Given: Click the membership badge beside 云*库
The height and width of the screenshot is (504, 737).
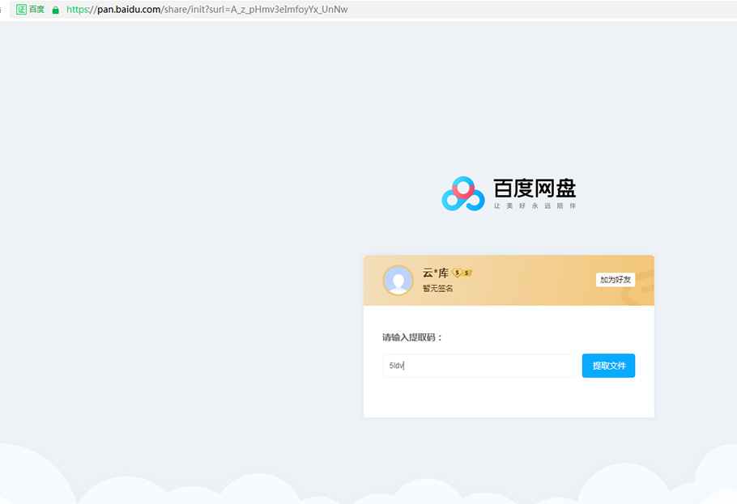Looking at the screenshot, I should [x=462, y=273].
